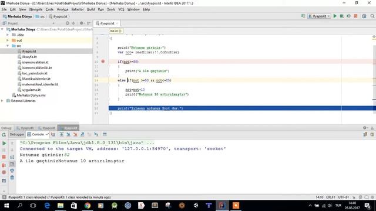
Task: Open Project Structure from the top toolbar
Action: coord(364,16)
